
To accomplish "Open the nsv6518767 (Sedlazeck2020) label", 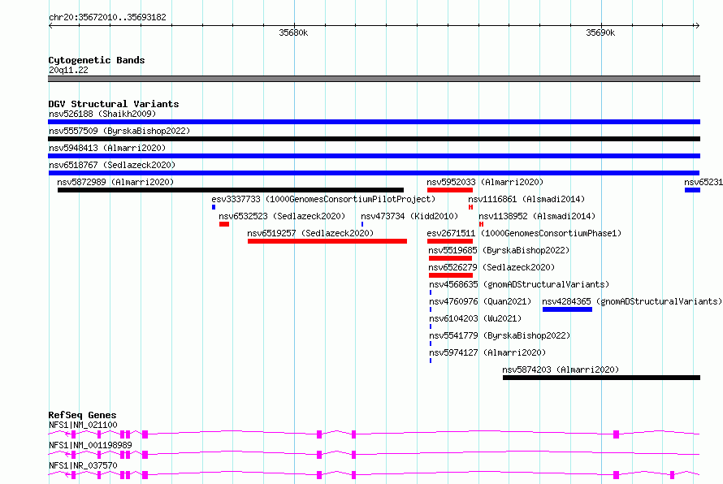I will (112, 165).
